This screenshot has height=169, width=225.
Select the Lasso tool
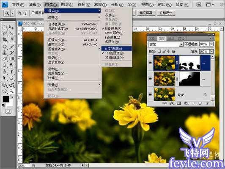[x=5, y=33]
